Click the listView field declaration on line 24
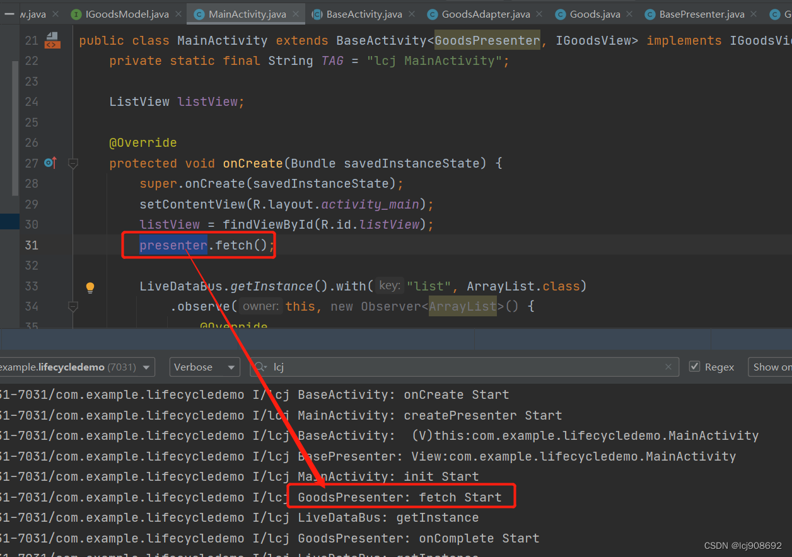 point(207,101)
